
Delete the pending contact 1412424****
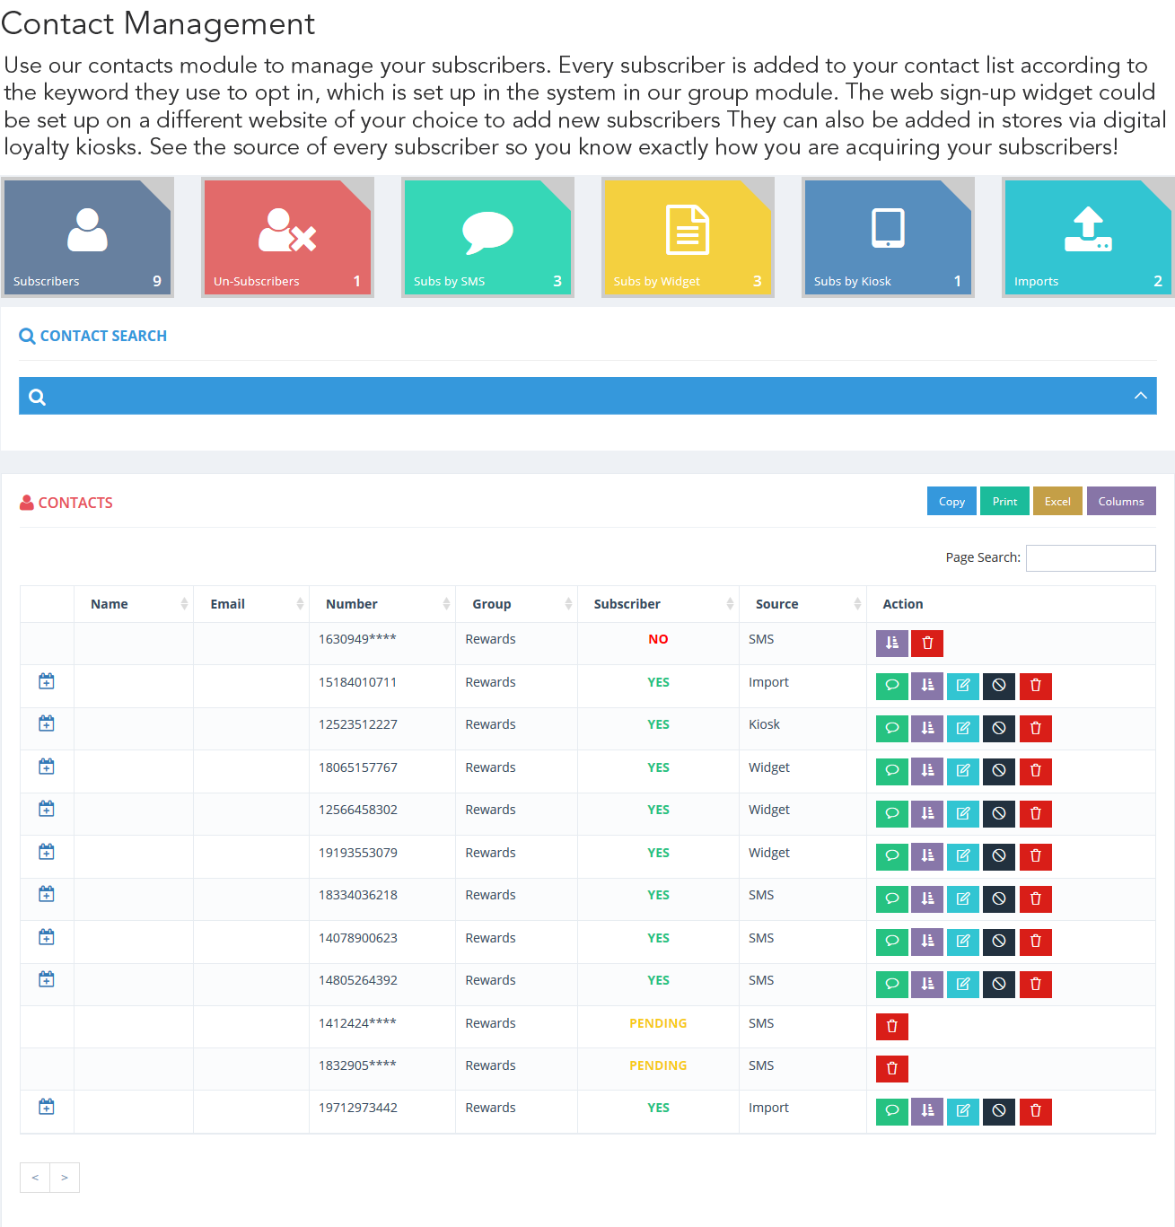point(891,1027)
